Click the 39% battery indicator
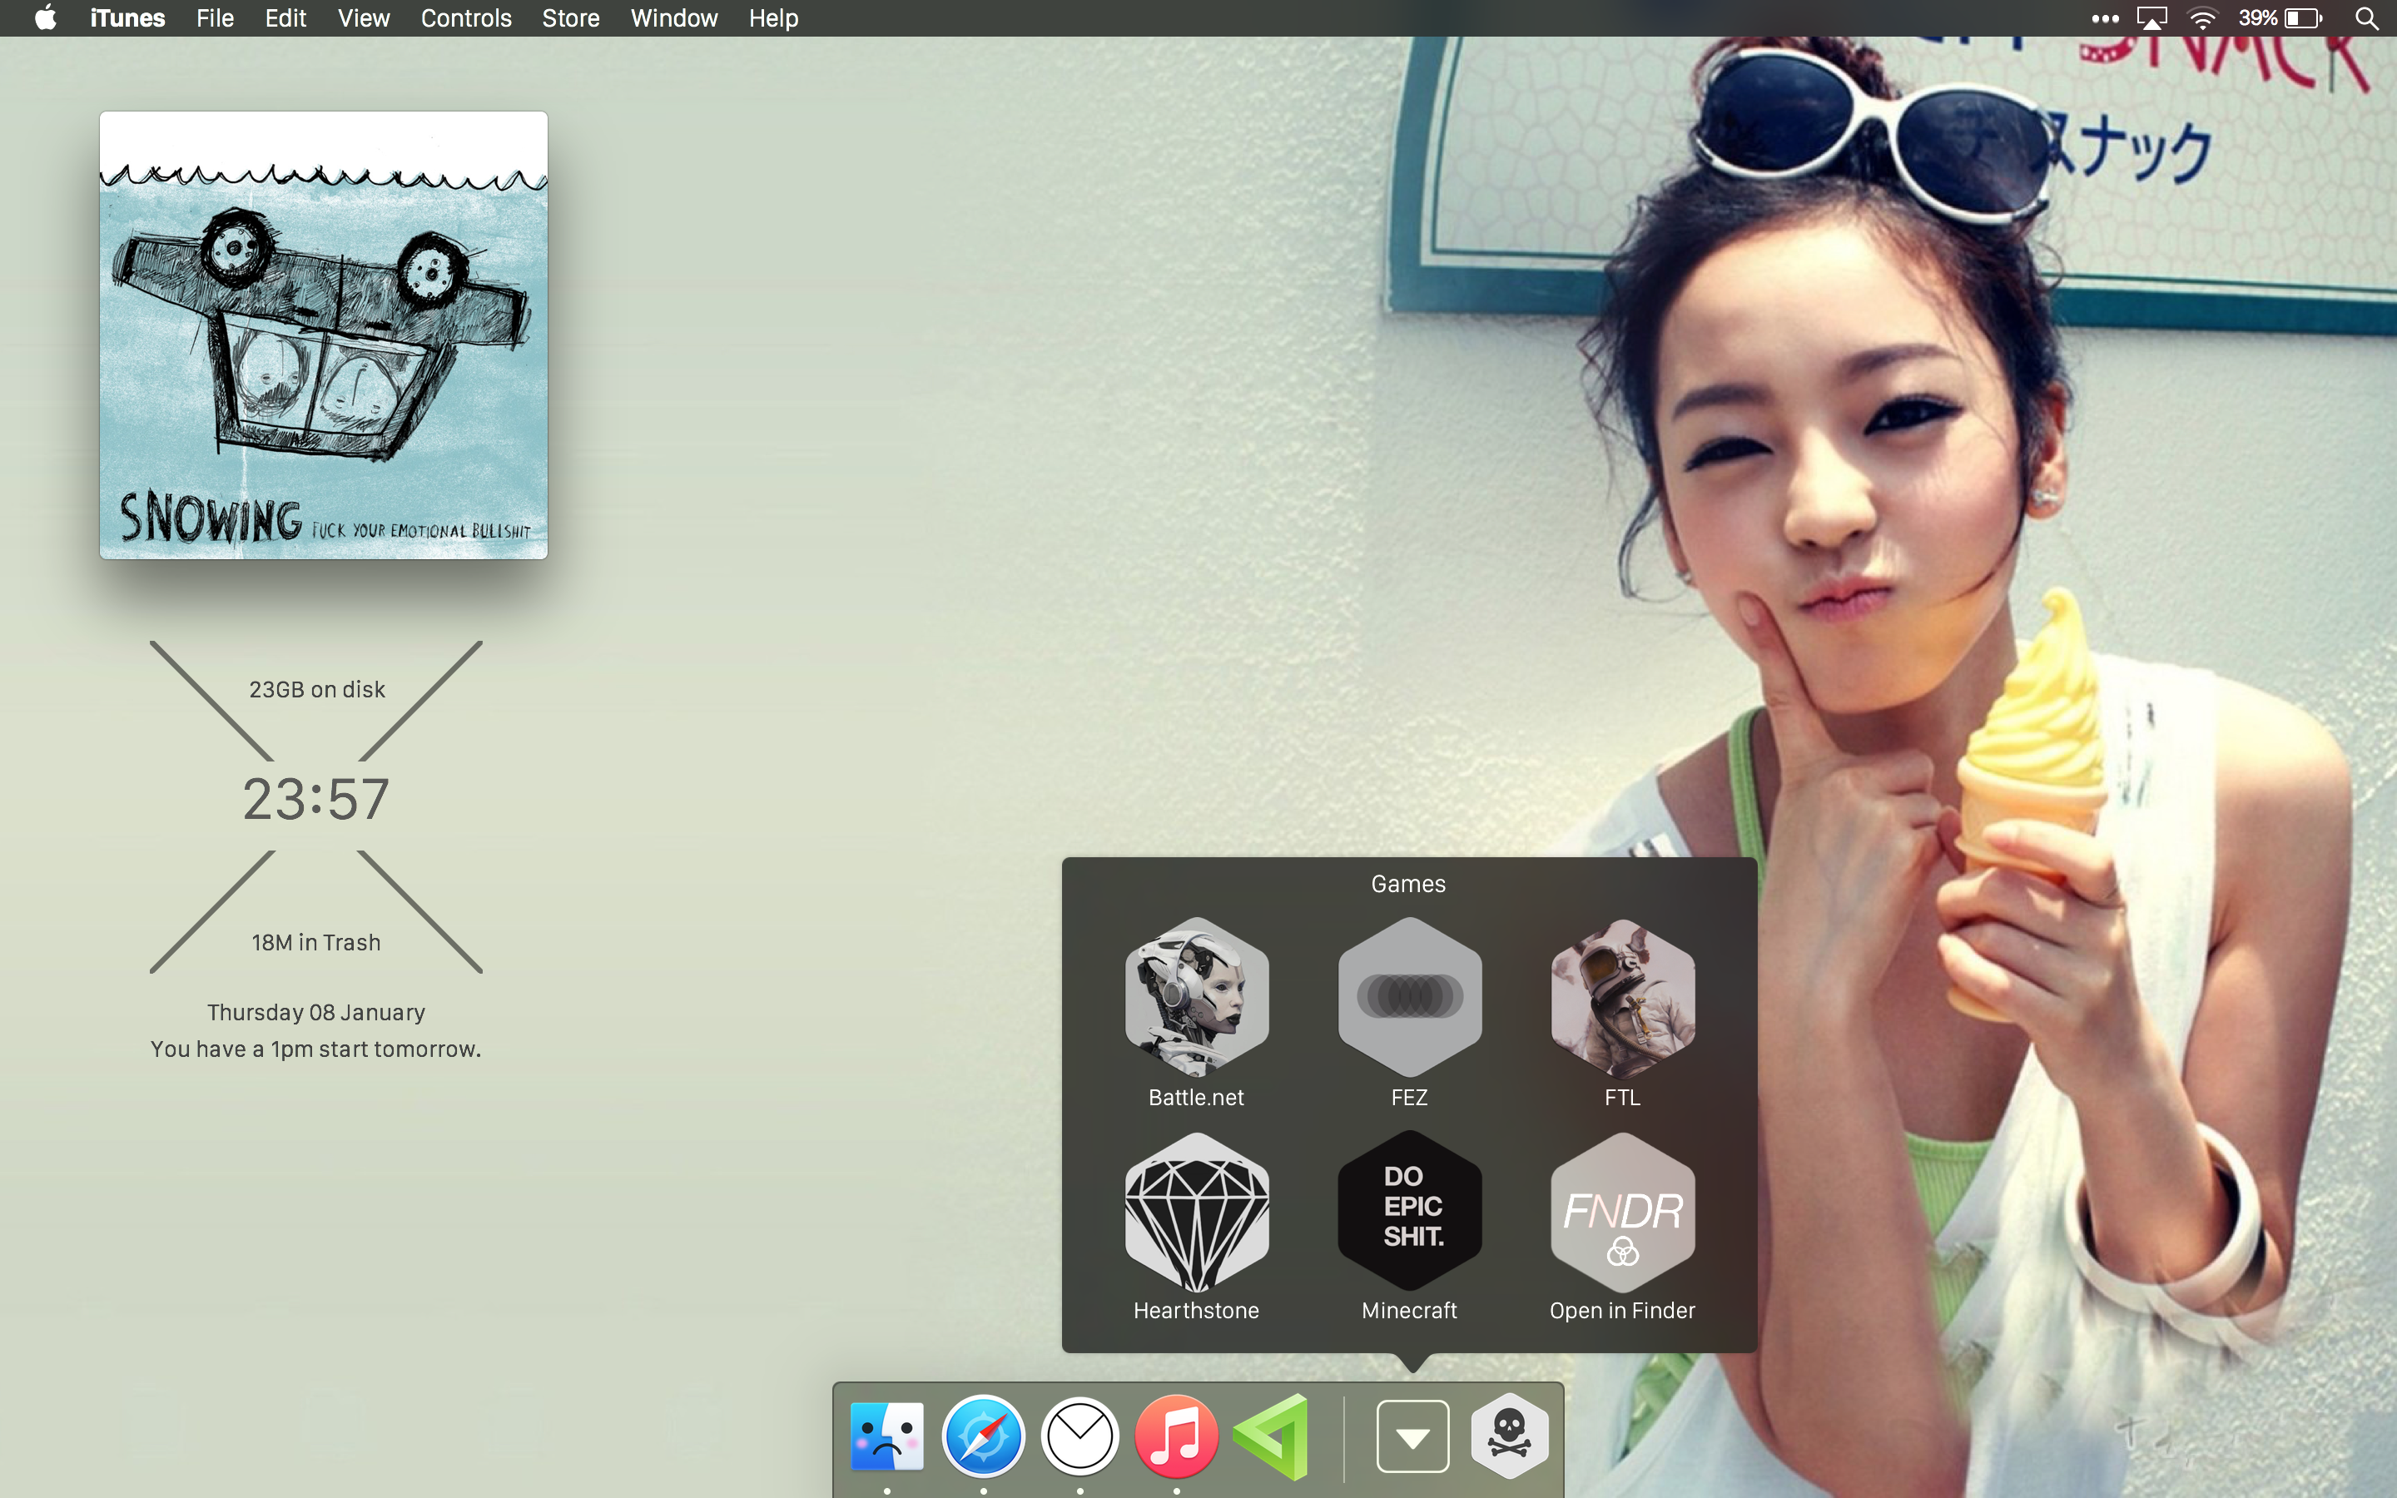The height and width of the screenshot is (1498, 2397). 2280,17
